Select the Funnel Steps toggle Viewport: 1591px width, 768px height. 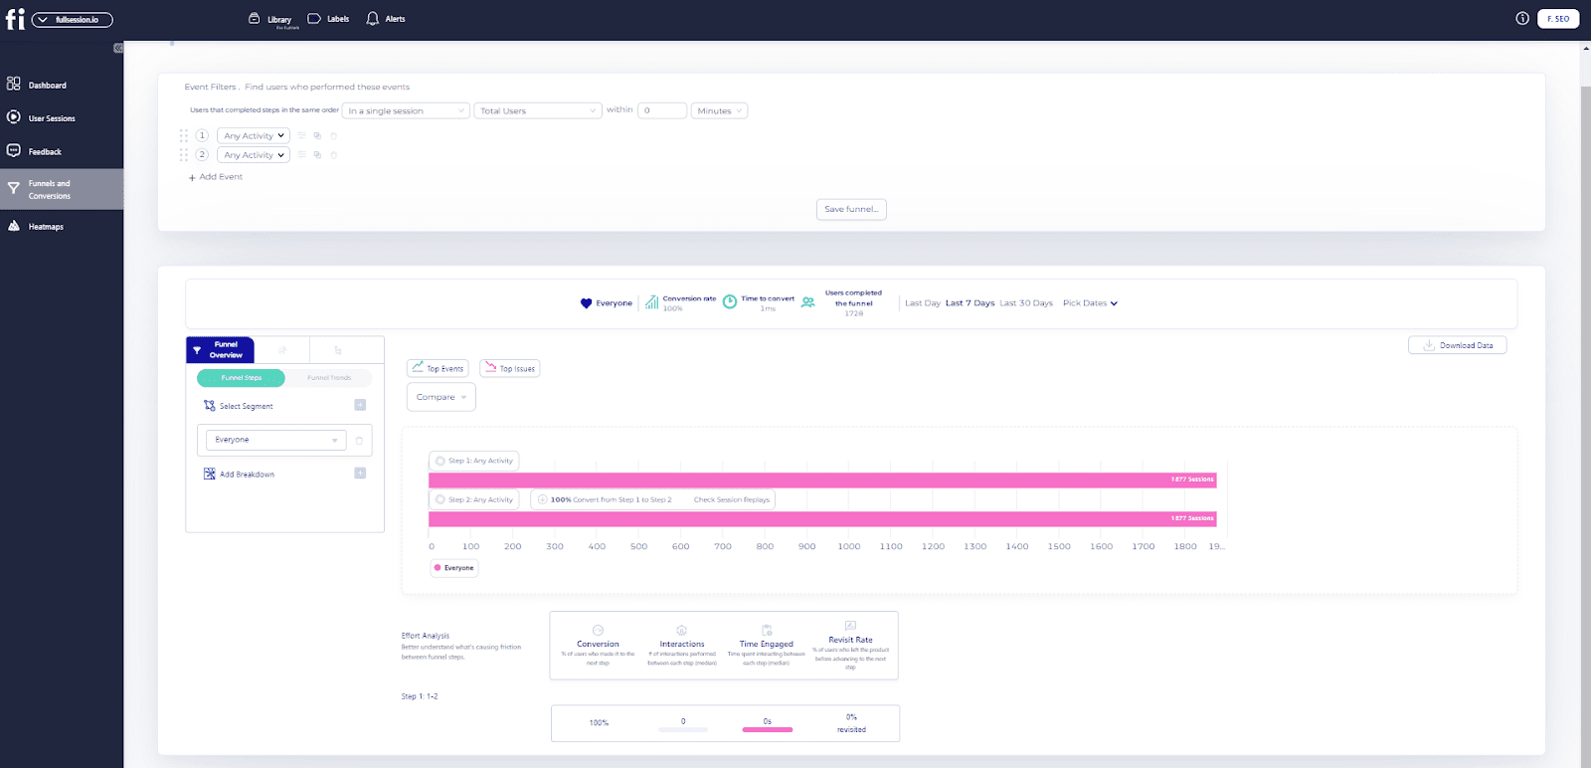pyautogui.click(x=242, y=378)
